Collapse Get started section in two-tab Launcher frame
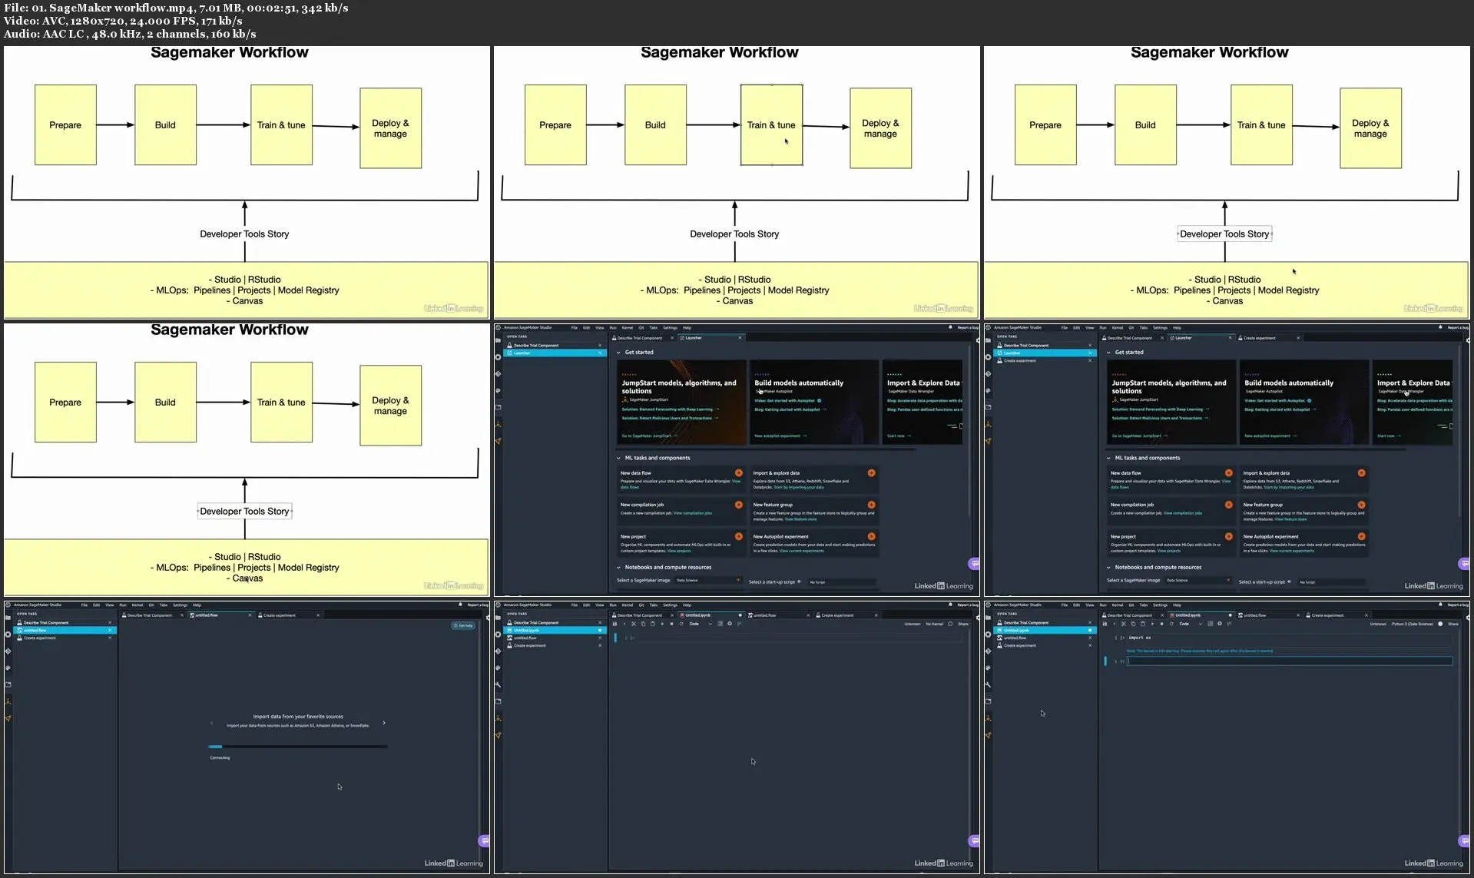This screenshot has width=1474, height=878. tap(618, 353)
